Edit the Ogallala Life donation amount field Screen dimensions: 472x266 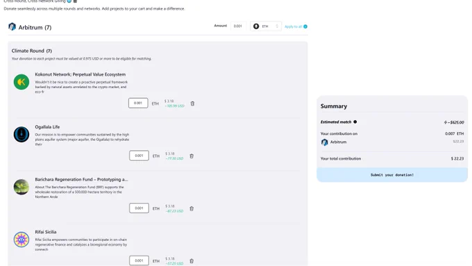pyautogui.click(x=139, y=156)
